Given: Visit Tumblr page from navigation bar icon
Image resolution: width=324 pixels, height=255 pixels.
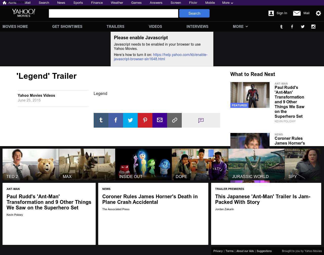Looking at the screenshot, I should click(281, 27).
